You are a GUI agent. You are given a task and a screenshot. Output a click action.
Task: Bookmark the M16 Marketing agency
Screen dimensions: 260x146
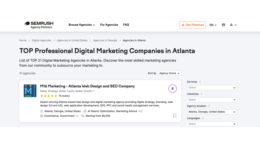tap(175, 116)
